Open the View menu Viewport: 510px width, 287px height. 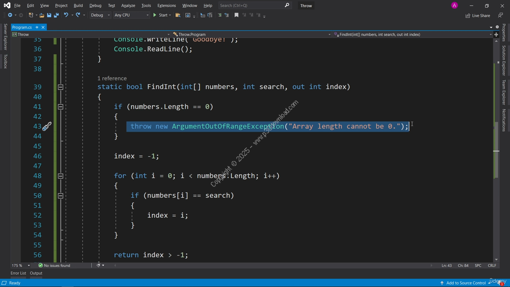[44, 6]
